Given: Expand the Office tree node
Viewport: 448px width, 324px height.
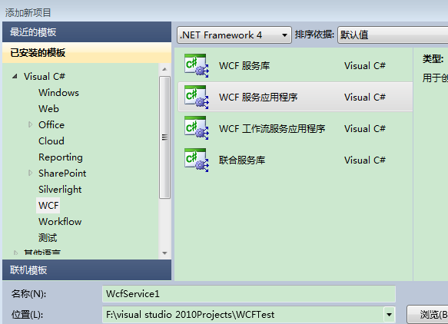Looking at the screenshot, I should pyautogui.click(x=30, y=124).
